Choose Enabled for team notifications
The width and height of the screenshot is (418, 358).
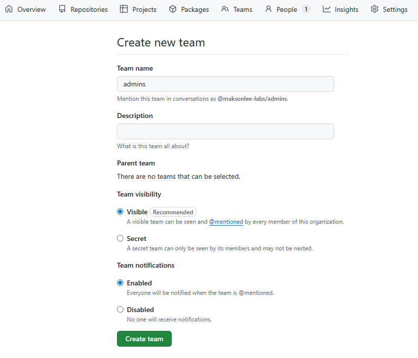click(120, 283)
